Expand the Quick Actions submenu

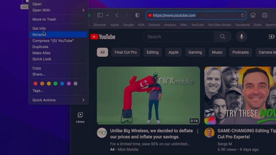pos(59,100)
